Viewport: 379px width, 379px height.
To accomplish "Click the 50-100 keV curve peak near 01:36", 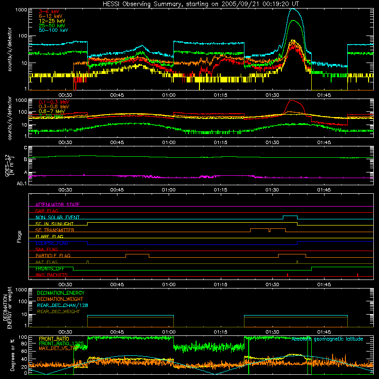I will (x=293, y=9).
